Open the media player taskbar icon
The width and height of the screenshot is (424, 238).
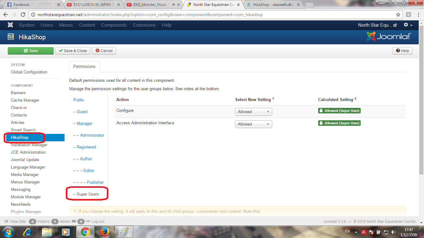click(x=65, y=232)
